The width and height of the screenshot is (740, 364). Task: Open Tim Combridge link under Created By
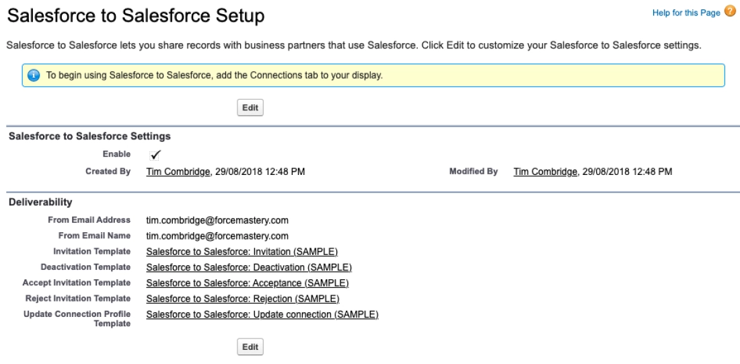point(178,172)
